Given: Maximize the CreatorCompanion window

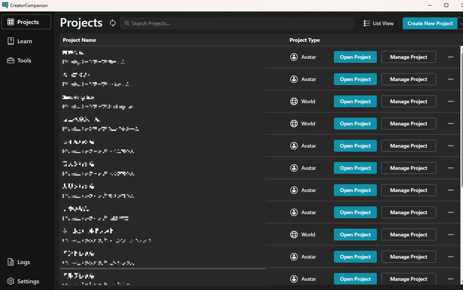Looking at the screenshot, I should point(446,5).
